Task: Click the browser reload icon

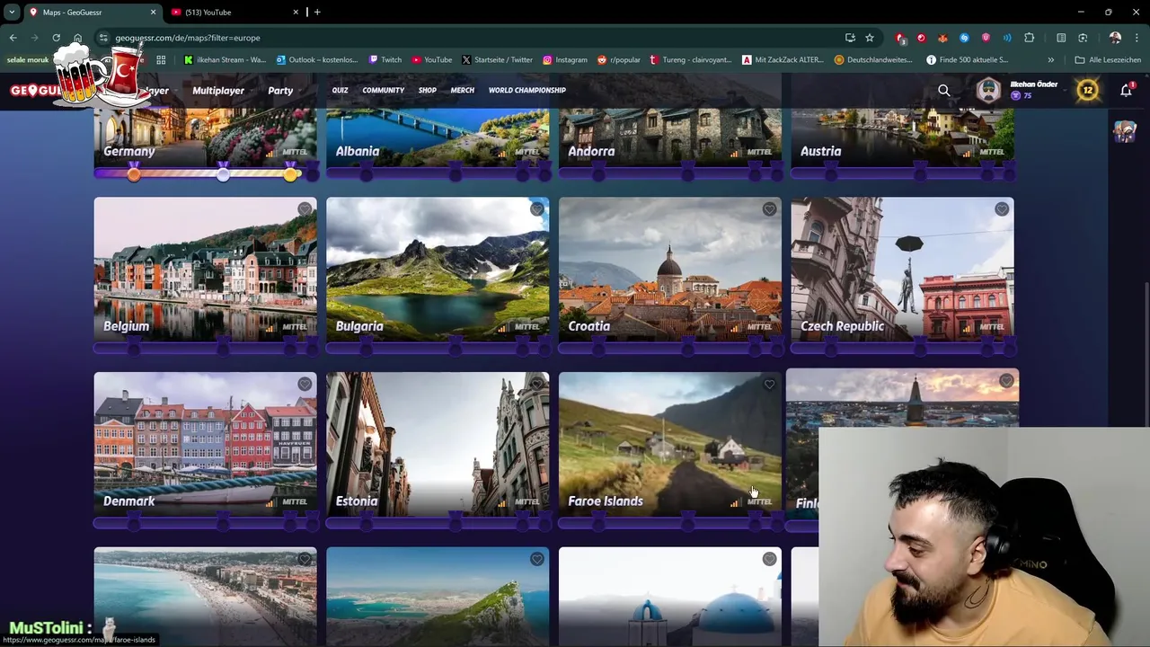Action: coord(56,38)
